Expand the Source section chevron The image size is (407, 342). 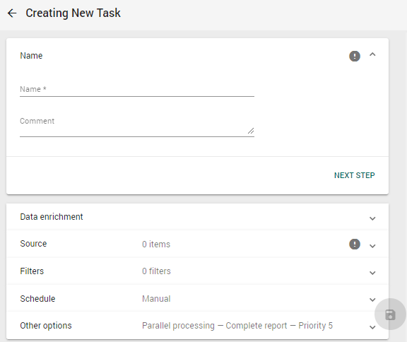(372, 246)
